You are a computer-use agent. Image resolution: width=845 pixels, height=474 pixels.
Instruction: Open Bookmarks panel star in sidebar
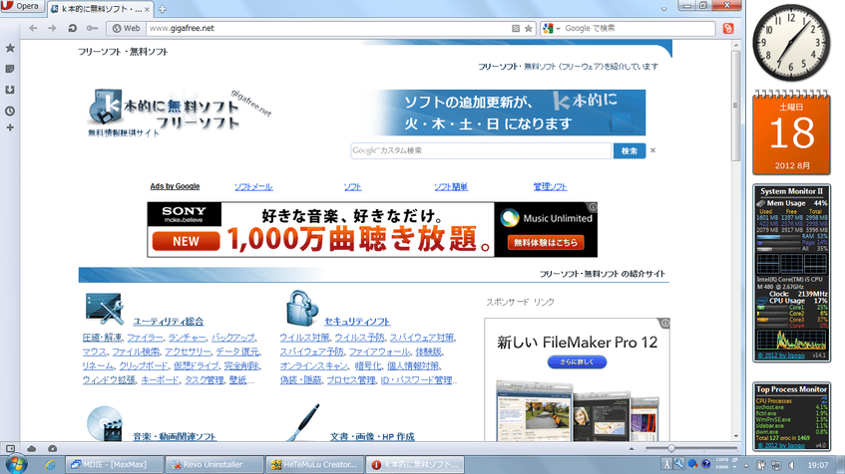pyautogui.click(x=10, y=48)
